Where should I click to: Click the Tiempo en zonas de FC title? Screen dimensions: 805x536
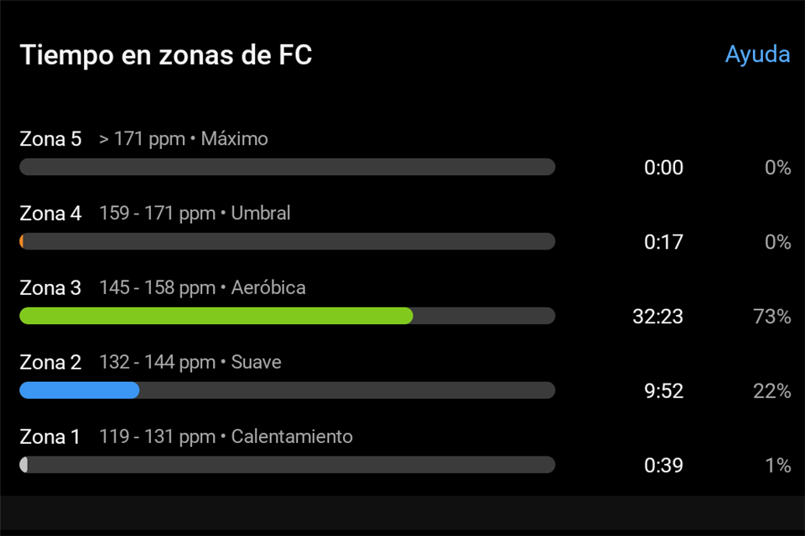pos(166,55)
